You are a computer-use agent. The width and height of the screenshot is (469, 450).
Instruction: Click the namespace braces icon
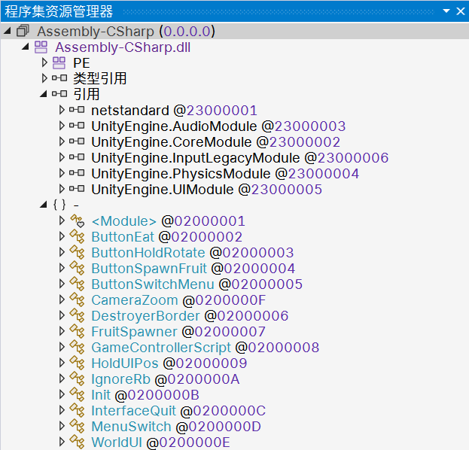click(59, 205)
